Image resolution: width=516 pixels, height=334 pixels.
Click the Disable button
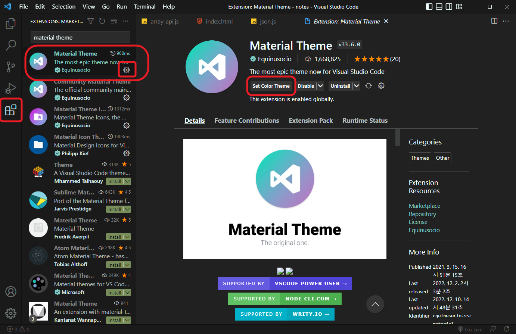(x=306, y=86)
